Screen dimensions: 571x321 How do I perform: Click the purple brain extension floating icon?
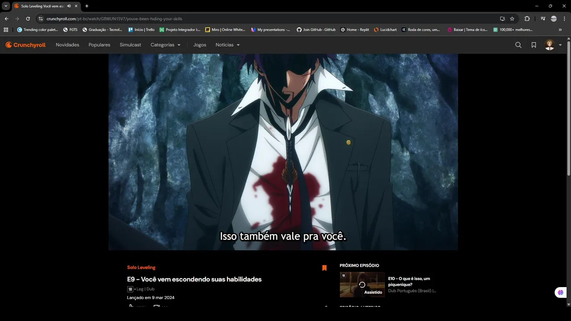[560, 292]
